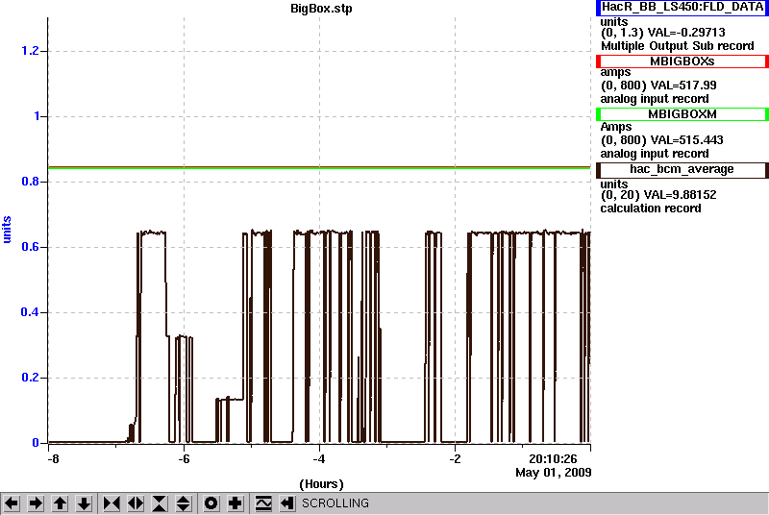This screenshot has height=515, width=769.
Task: Zoom out horizontally using the outward-pointing triangles
Action: [136, 503]
